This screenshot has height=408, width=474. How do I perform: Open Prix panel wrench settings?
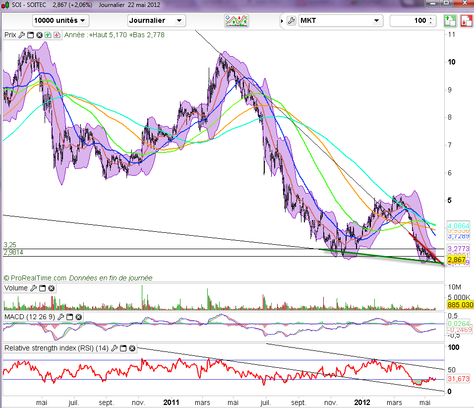pos(21,35)
